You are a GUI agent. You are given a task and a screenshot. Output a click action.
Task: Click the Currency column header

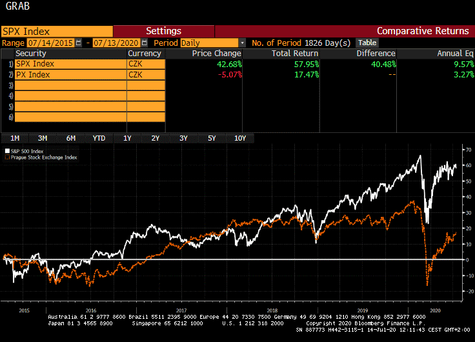pyautogui.click(x=144, y=54)
